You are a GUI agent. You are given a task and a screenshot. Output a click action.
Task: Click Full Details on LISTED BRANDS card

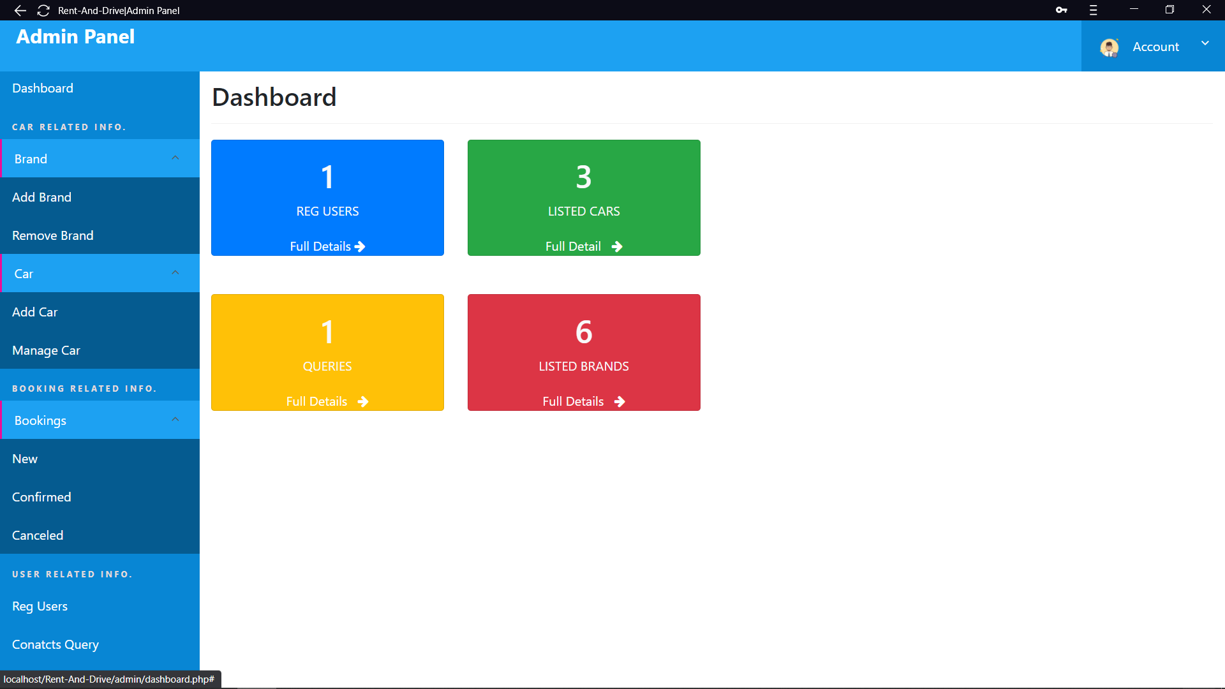point(573,401)
